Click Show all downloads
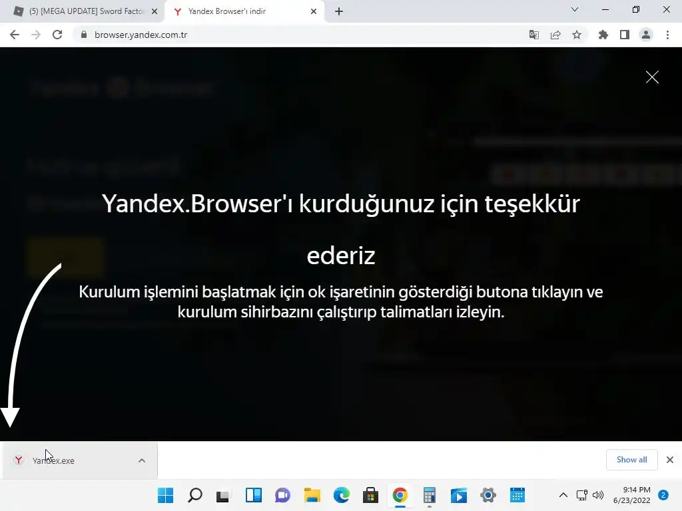 [x=631, y=460]
